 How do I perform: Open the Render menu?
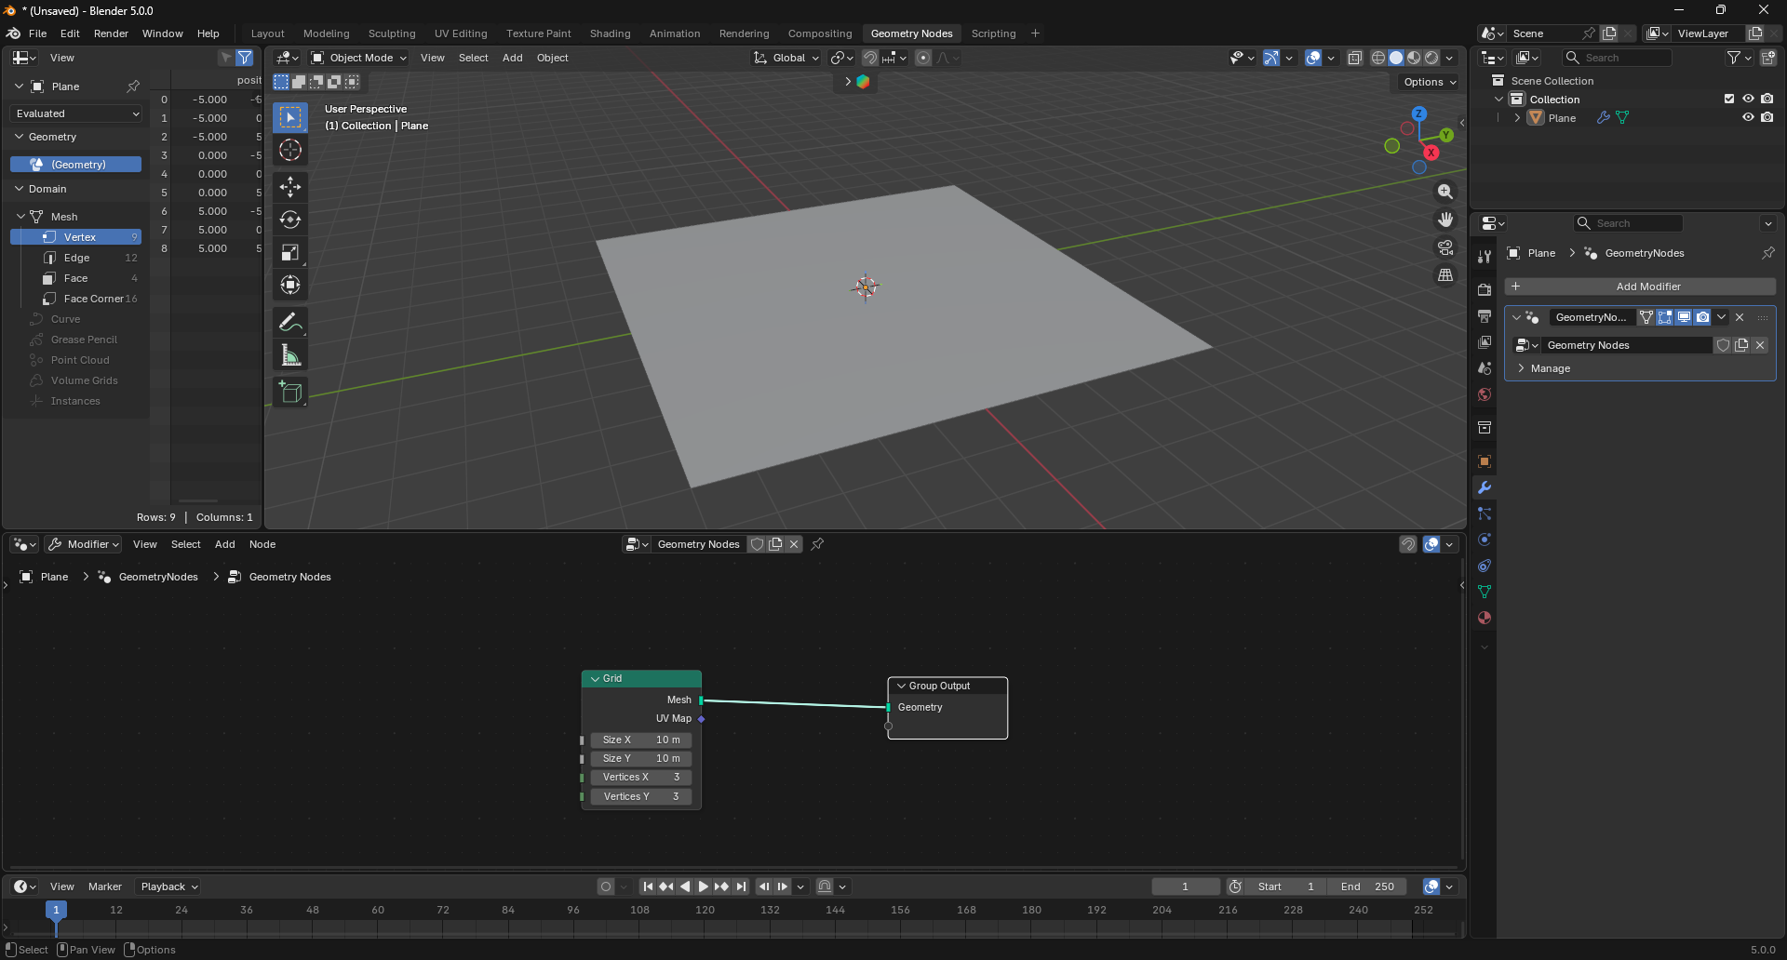111,33
